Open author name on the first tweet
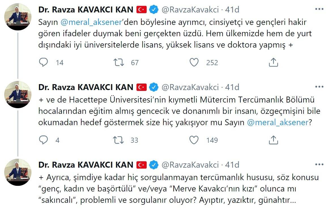This screenshot has width=329, height=209. 86,10
